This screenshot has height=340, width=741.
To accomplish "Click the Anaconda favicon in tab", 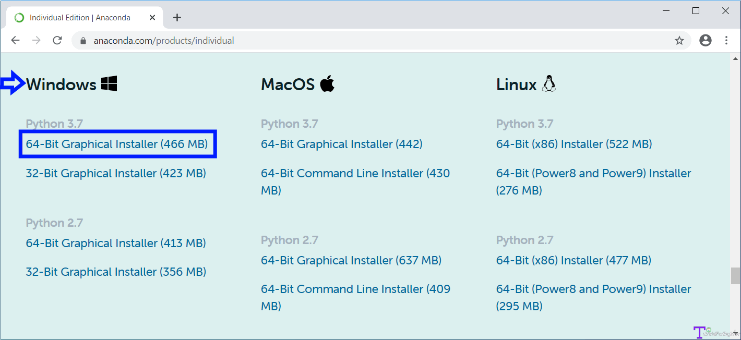I will [x=19, y=18].
